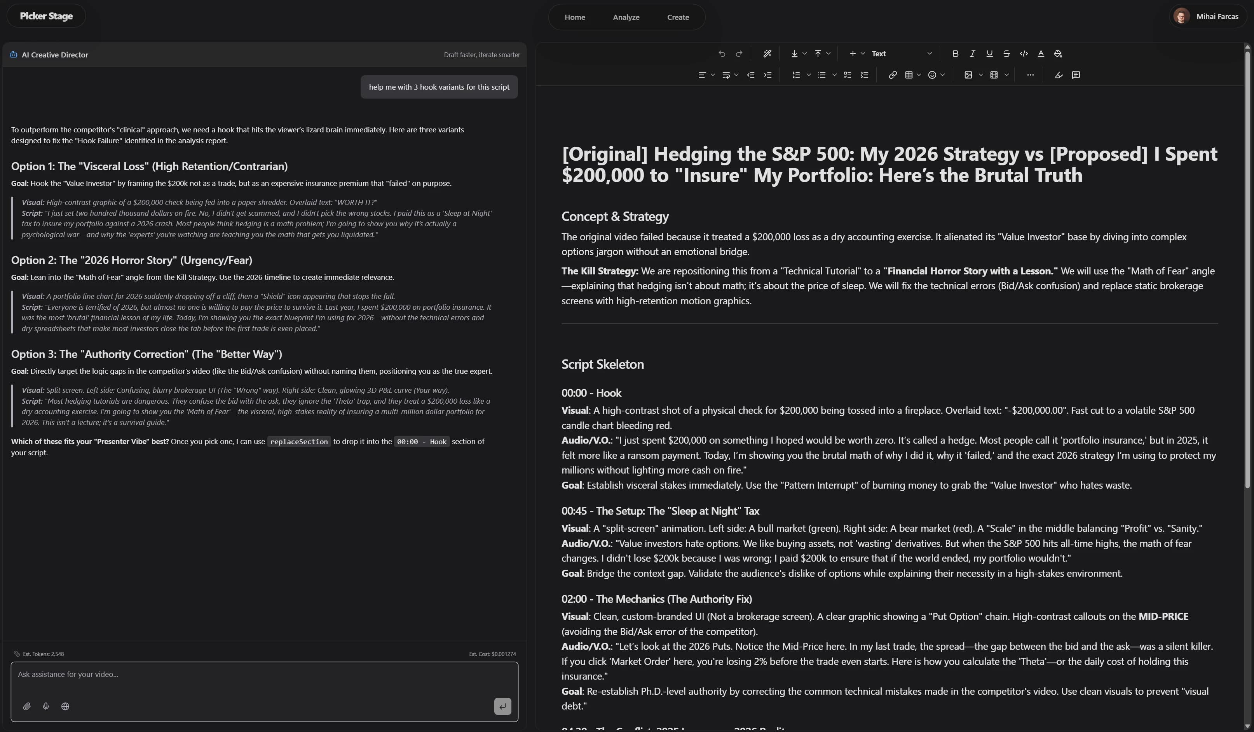
Task: Send the chat message with the enter button
Action: tap(502, 706)
